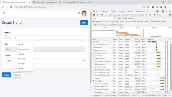Screen dimensions: 172x97
Task: Go back in browser history
Action: click(x=3, y=7)
